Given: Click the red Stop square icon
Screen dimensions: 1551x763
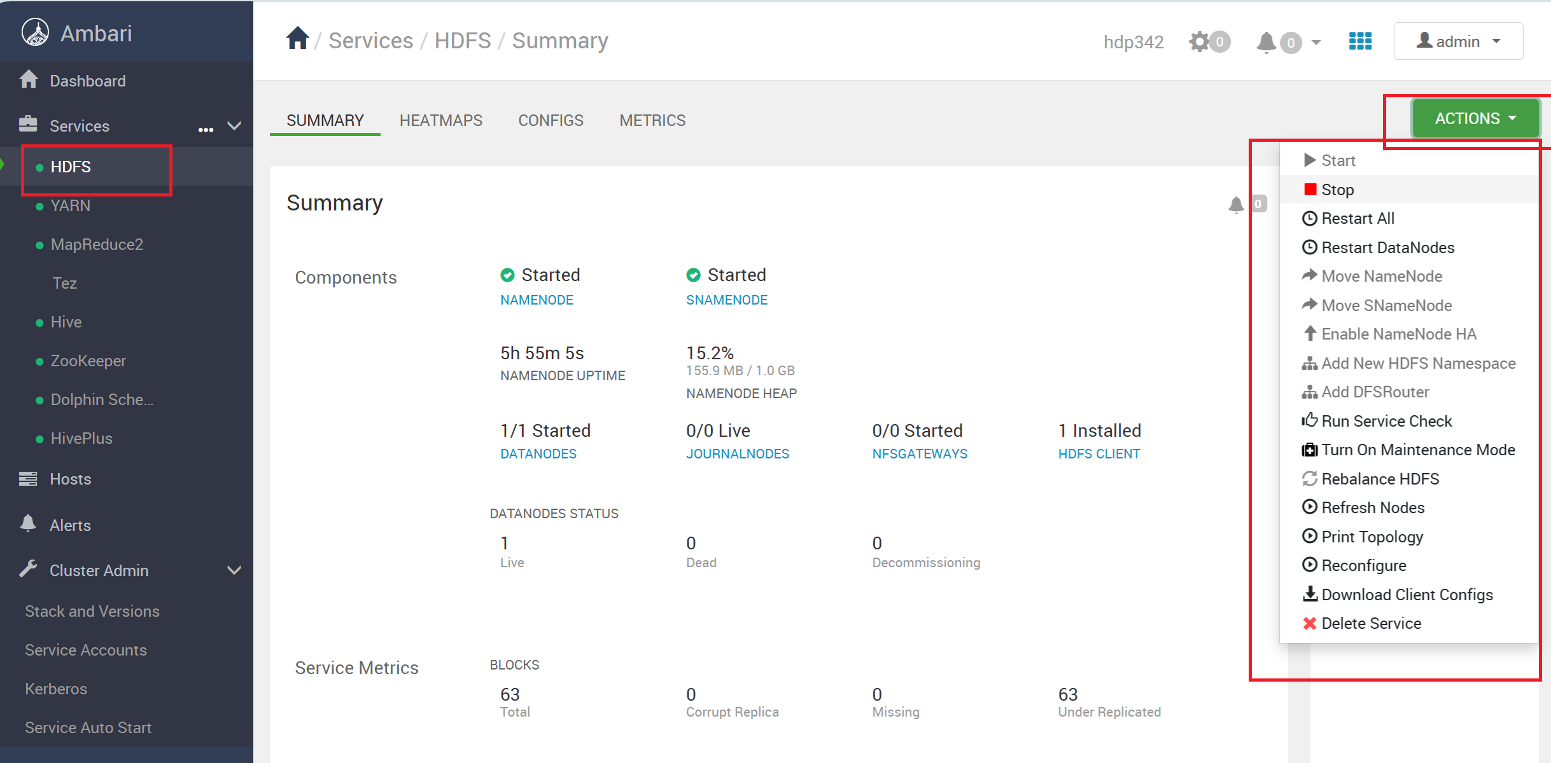Looking at the screenshot, I should (x=1310, y=189).
